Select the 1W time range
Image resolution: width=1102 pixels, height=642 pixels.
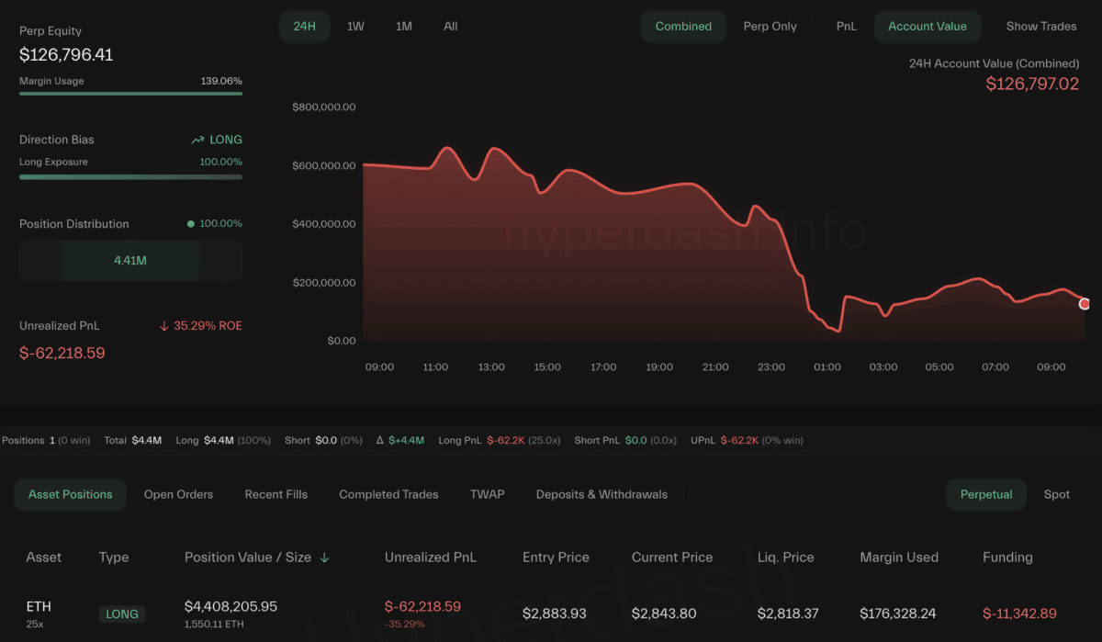click(x=355, y=27)
